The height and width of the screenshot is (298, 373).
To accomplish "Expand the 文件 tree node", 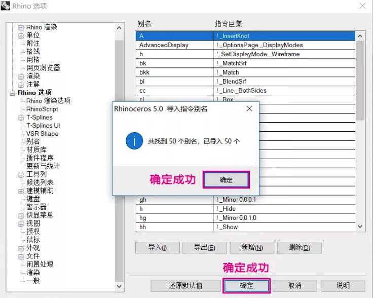I will coord(21,256).
